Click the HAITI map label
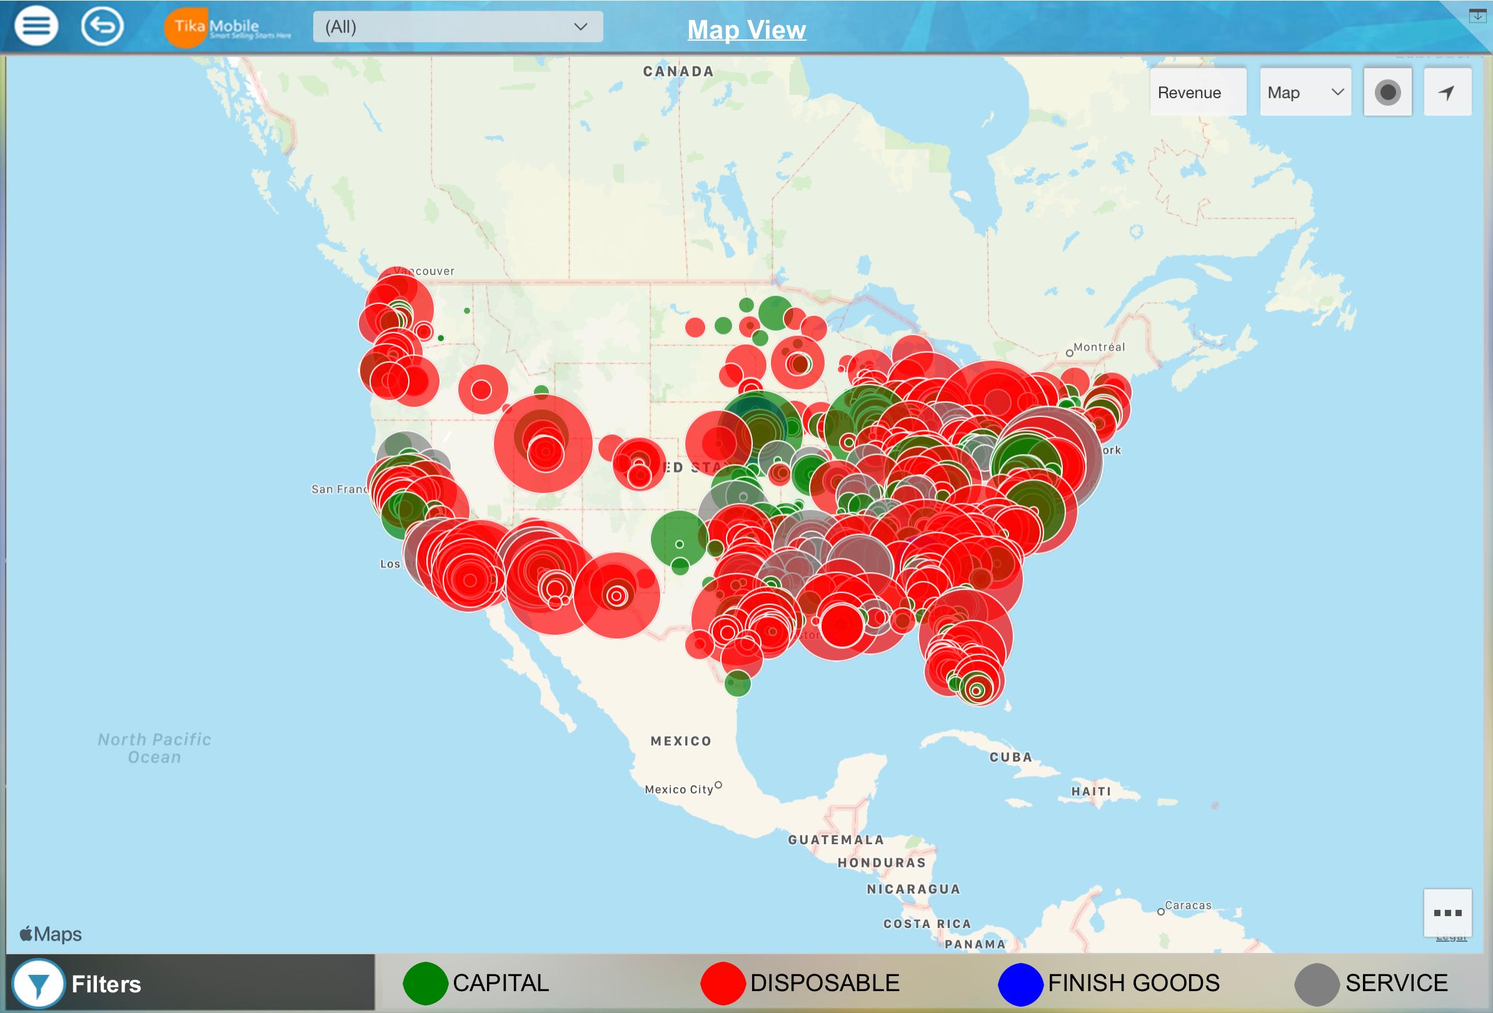Image resolution: width=1493 pixels, height=1013 pixels. (1091, 792)
